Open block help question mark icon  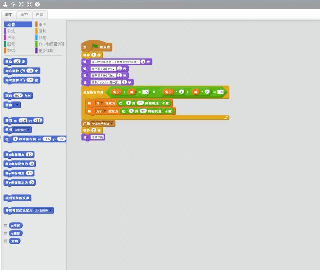pyautogui.click(x=37, y=4)
